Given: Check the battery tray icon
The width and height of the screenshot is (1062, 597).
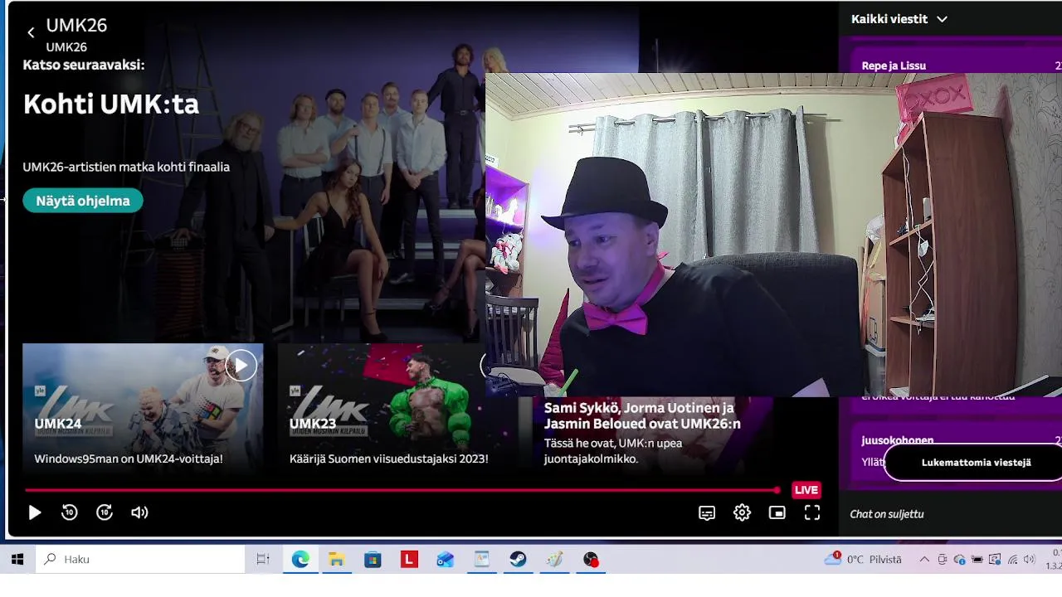Looking at the screenshot, I should [977, 560].
